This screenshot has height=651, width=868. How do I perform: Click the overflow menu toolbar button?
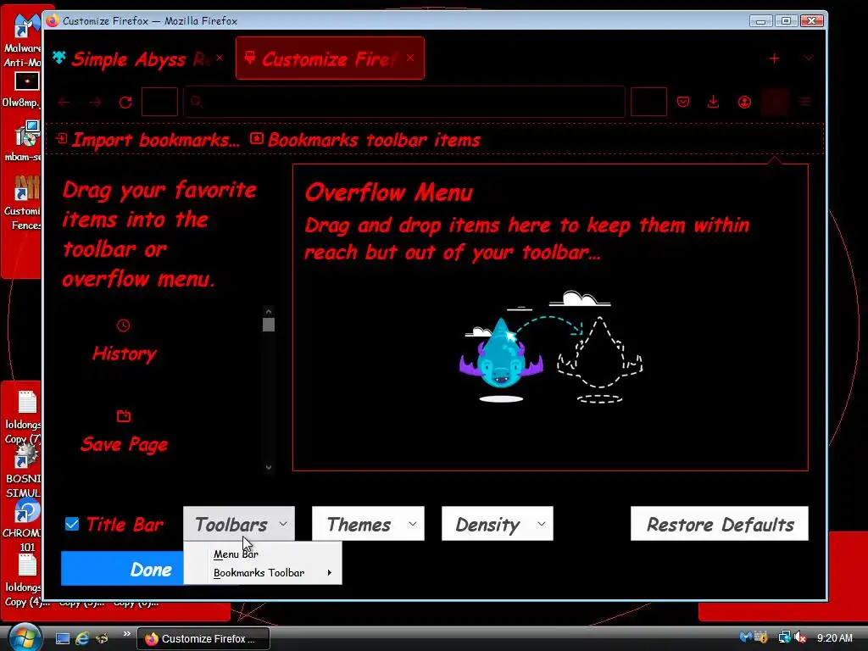(775, 102)
